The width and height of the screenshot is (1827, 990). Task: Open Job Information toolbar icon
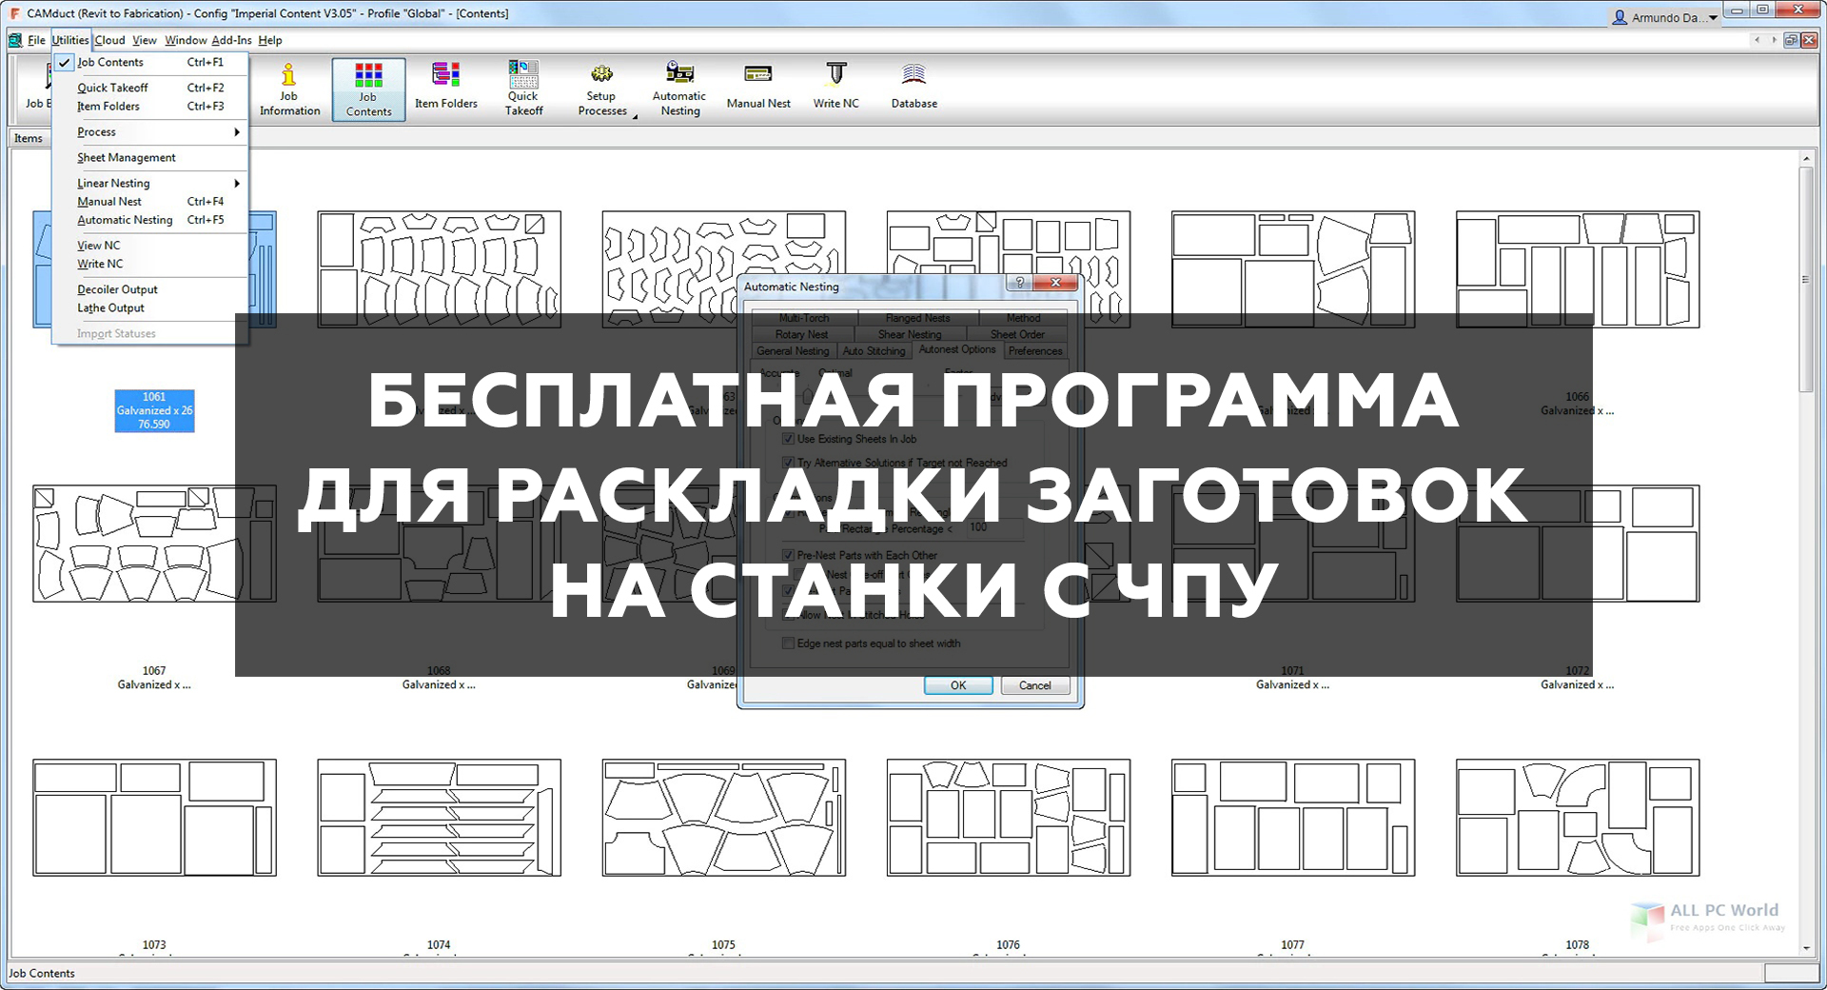[x=289, y=89]
